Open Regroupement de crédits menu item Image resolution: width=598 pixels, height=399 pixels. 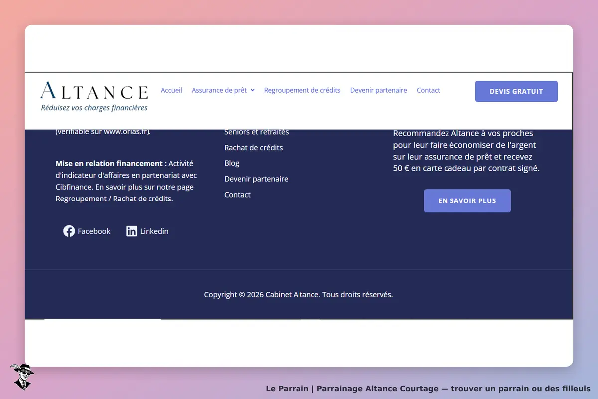pos(302,90)
